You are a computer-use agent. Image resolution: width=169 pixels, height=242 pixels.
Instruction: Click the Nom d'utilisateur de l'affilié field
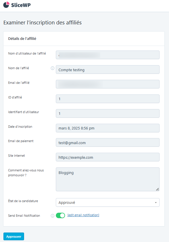coord(107,55)
